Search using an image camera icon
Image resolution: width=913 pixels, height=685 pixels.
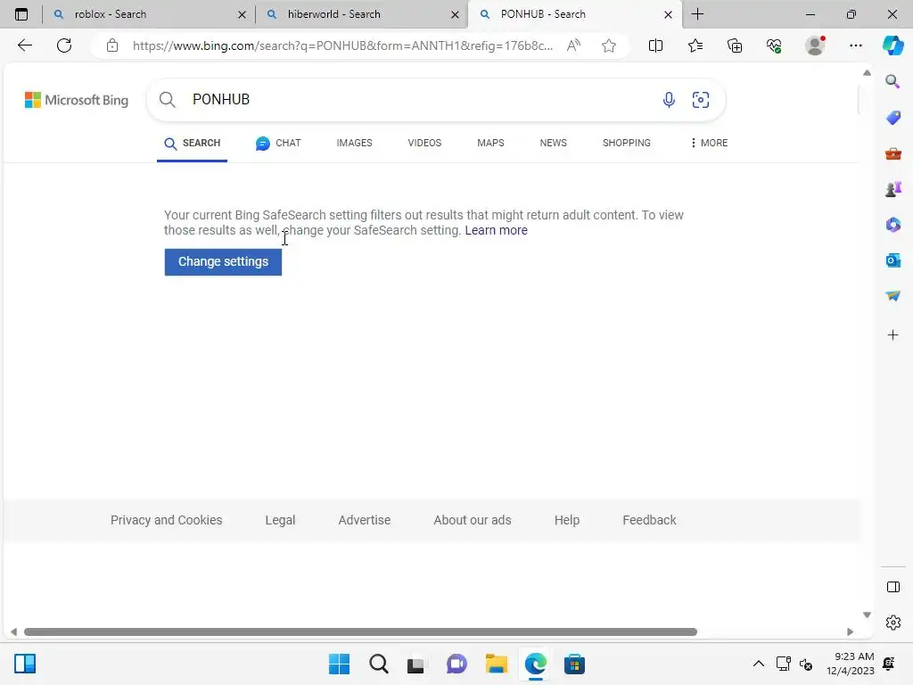click(701, 100)
